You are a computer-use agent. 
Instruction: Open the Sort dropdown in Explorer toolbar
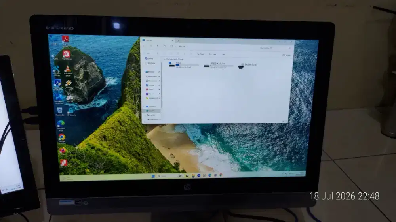click(x=200, y=54)
